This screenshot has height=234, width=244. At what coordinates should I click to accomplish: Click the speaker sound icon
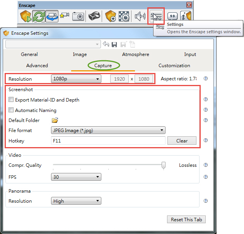[140, 16]
